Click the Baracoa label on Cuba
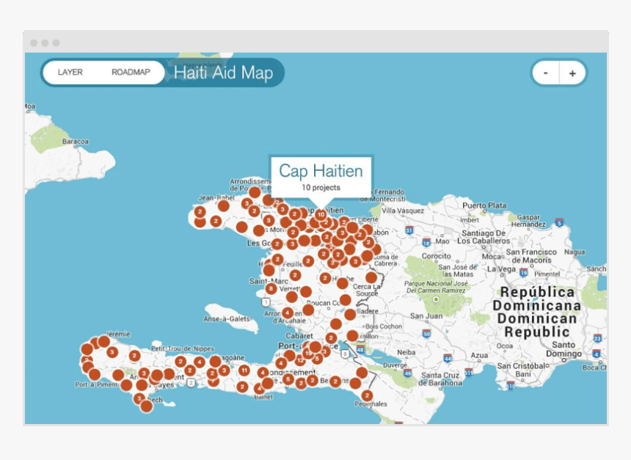Screen dimensions: 631x460 [76, 142]
